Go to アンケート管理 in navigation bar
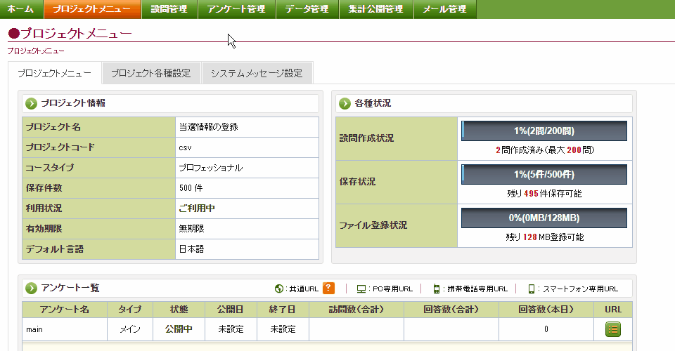675x351 pixels. point(236,9)
